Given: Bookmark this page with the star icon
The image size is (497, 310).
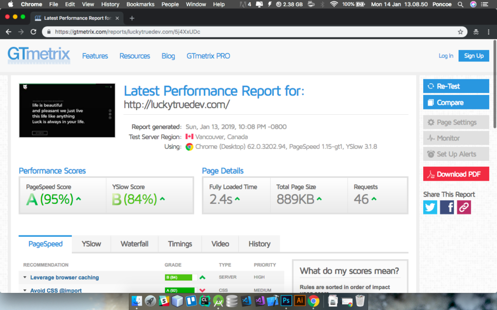Looking at the screenshot, I should [x=460, y=31].
